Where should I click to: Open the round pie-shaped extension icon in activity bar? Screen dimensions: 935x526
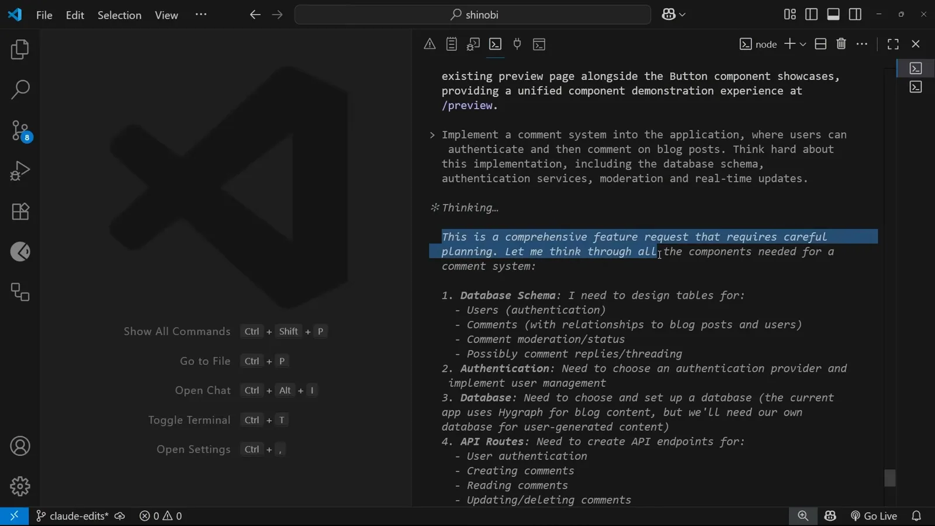click(20, 252)
